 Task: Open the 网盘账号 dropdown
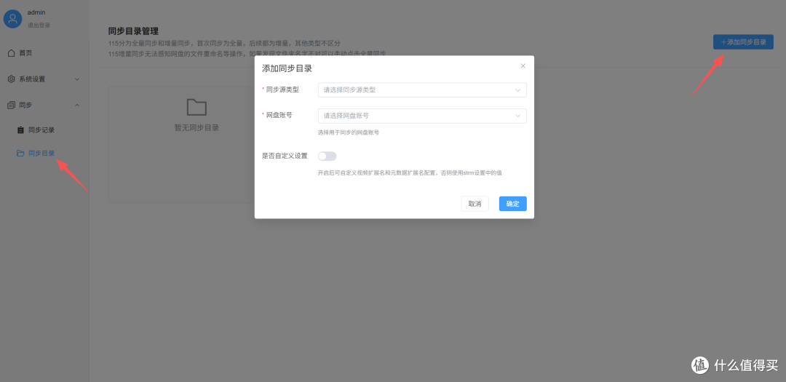pos(422,116)
